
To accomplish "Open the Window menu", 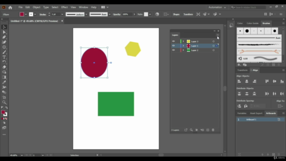I will 84,7.
